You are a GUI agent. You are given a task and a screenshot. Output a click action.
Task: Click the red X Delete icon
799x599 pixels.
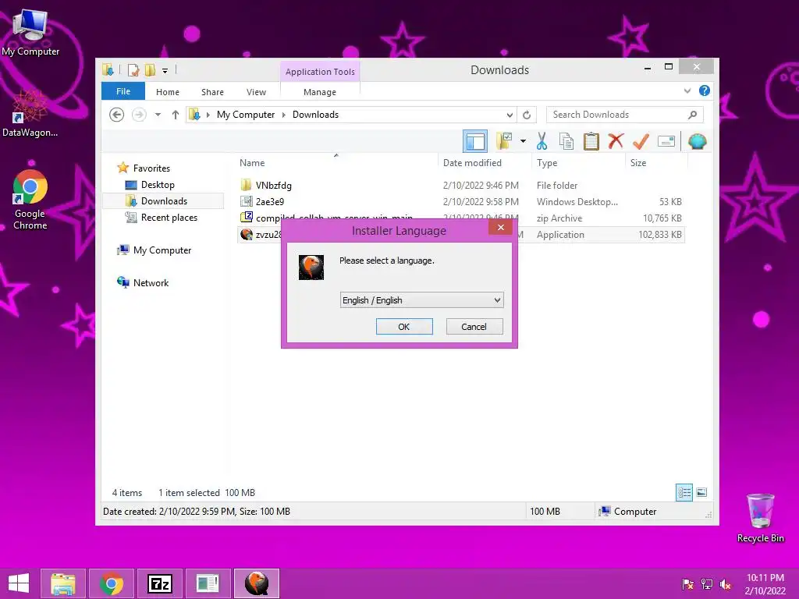click(x=616, y=141)
